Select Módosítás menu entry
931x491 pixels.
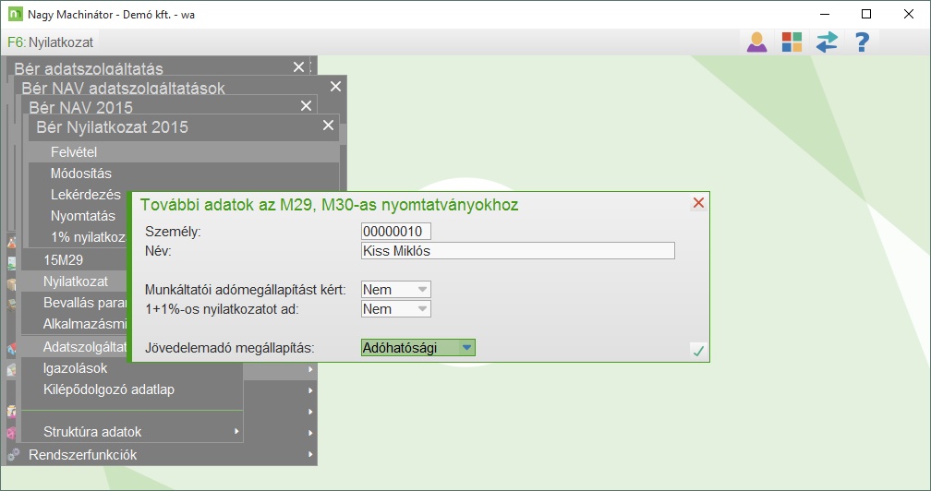coord(184,174)
